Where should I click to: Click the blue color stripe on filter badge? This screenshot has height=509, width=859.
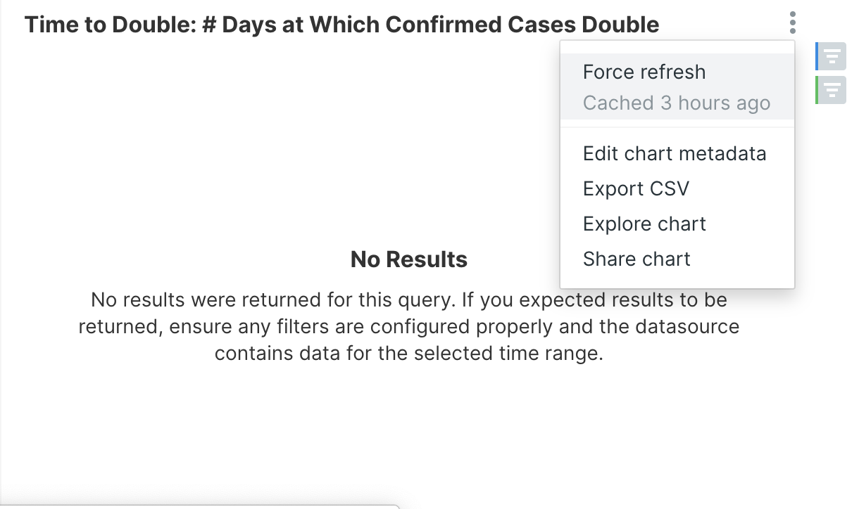pyautogui.click(x=817, y=56)
